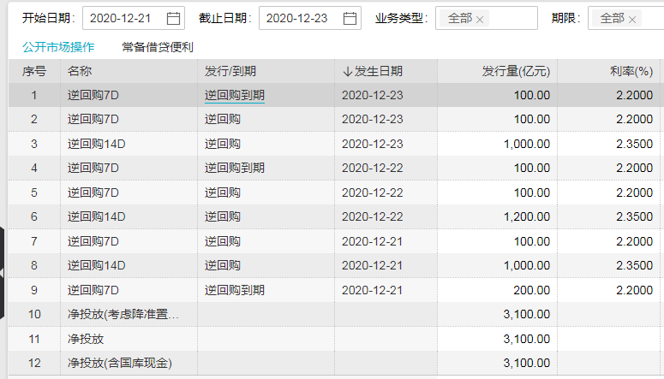Viewport: 664px width, 379px height.
Task: Select row 10 净投放(考虑降准置… name
Action: pos(123,314)
